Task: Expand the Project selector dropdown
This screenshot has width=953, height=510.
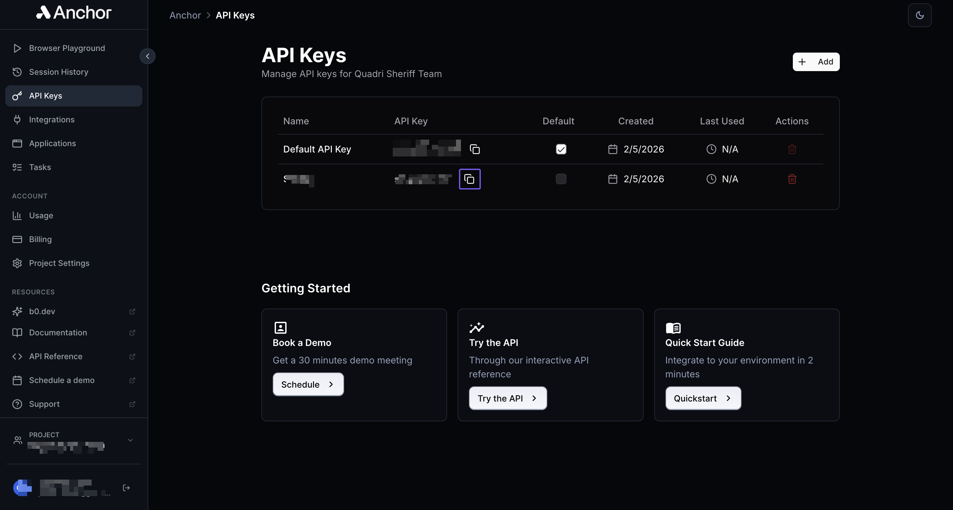Action: [x=130, y=440]
